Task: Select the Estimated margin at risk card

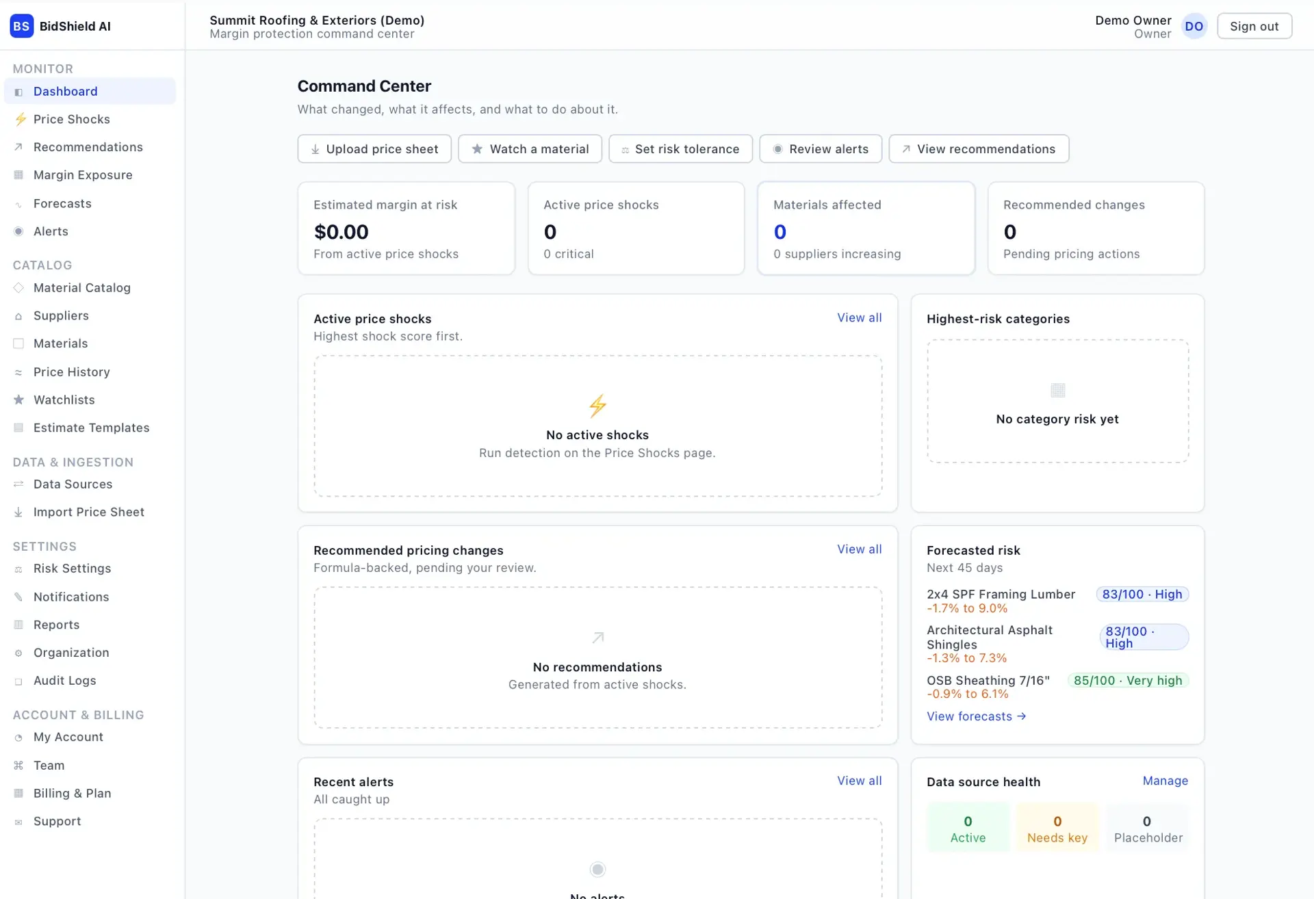Action: point(406,229)
